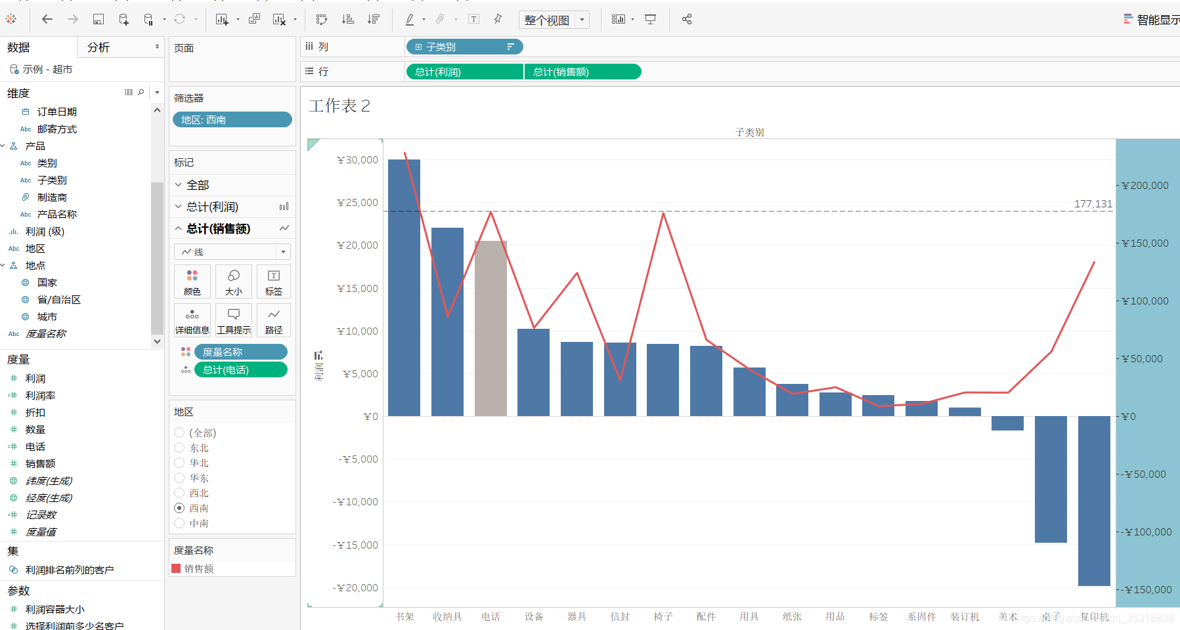Click the 工具提示 marks button
The image size is (1180, 630).
tap(233, 320)
